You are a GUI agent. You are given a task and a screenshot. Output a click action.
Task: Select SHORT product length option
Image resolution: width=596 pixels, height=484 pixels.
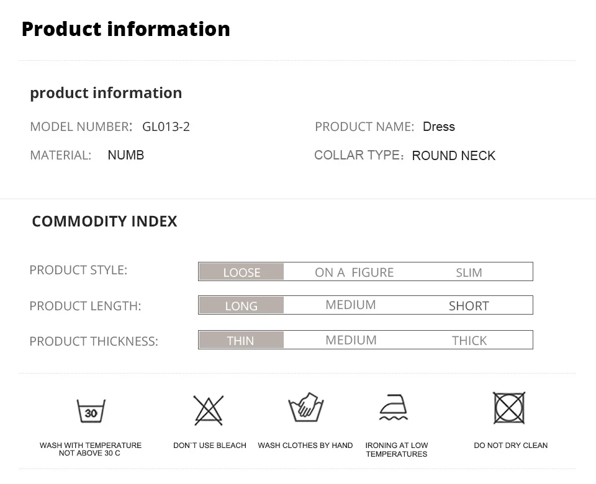click(469, 306)
